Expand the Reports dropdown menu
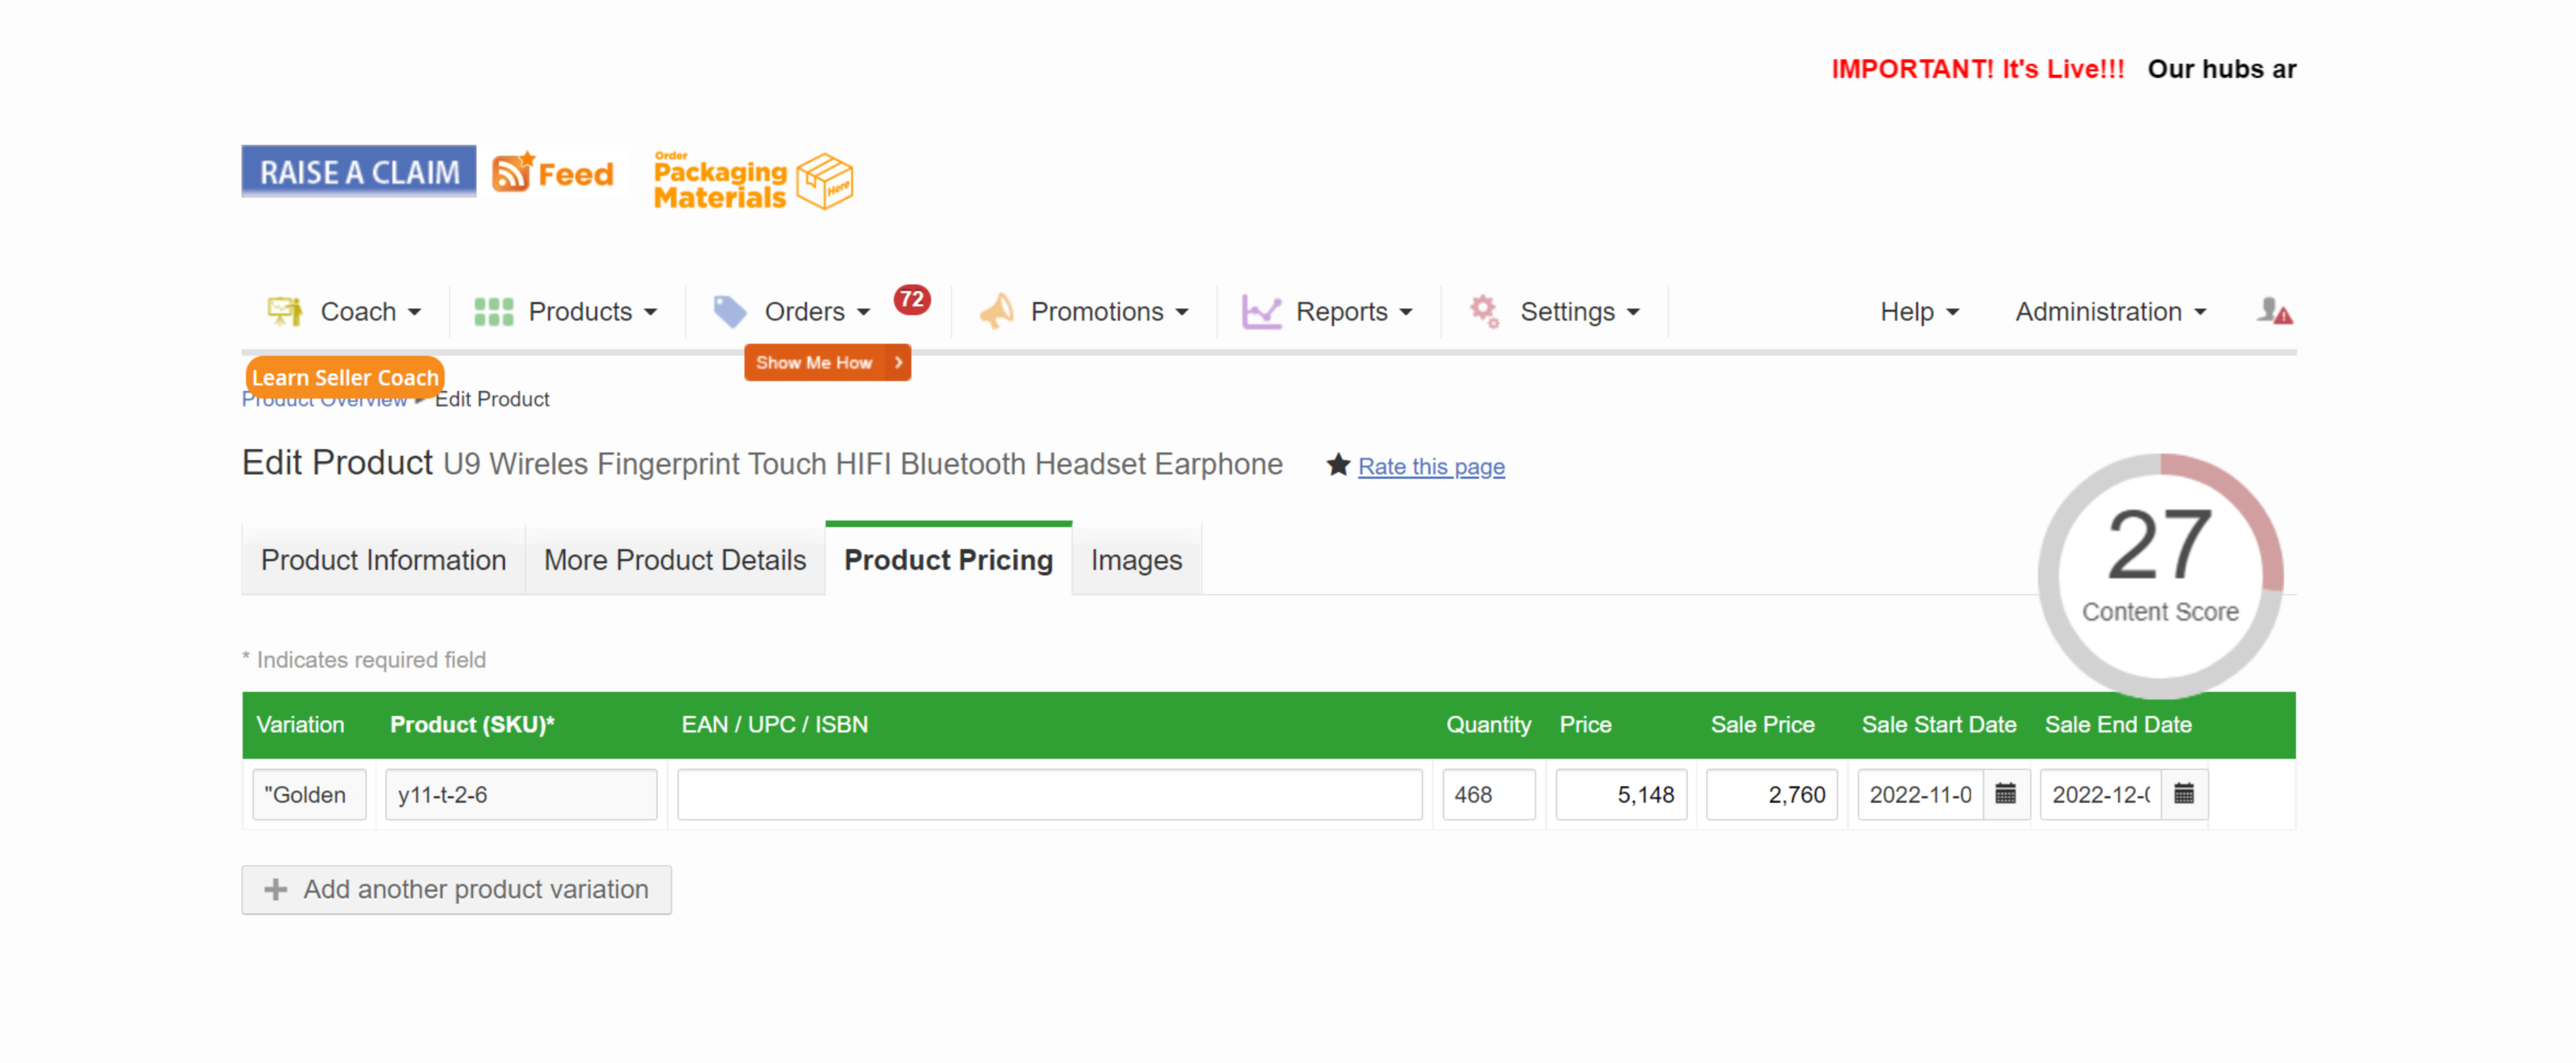Viewport: 2576px width, 1063px height. pos(1354,312)
